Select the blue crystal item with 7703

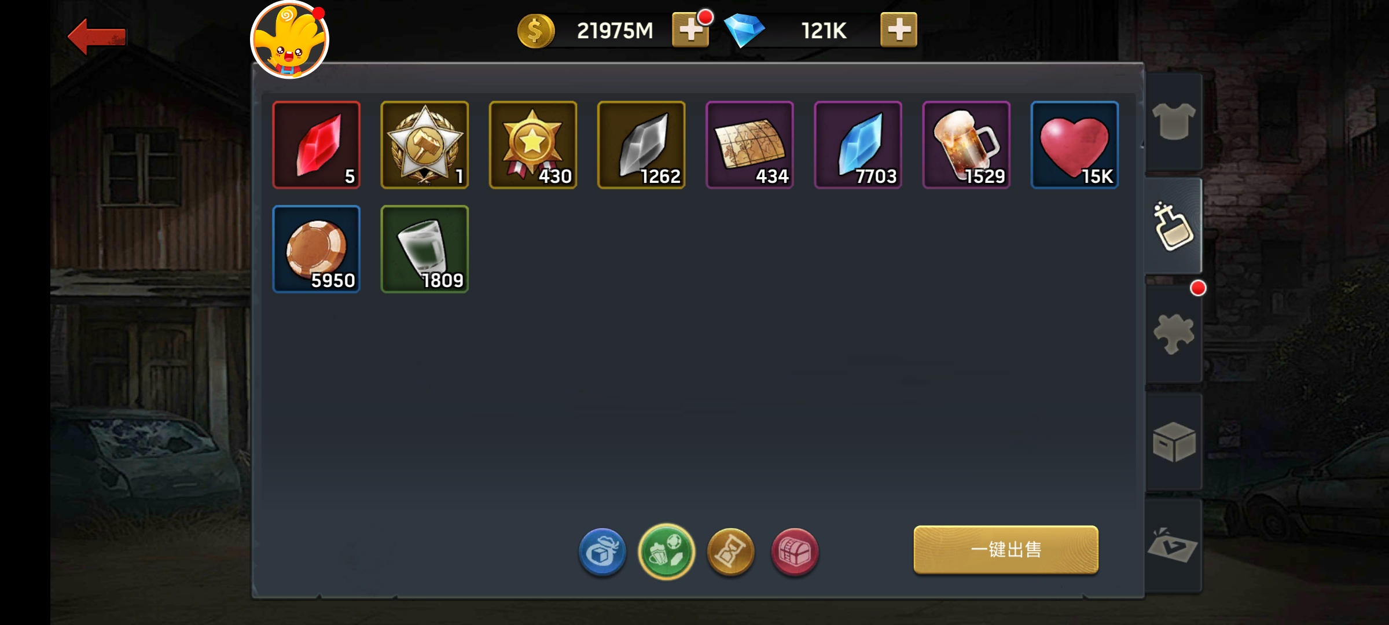click(858, 145)
